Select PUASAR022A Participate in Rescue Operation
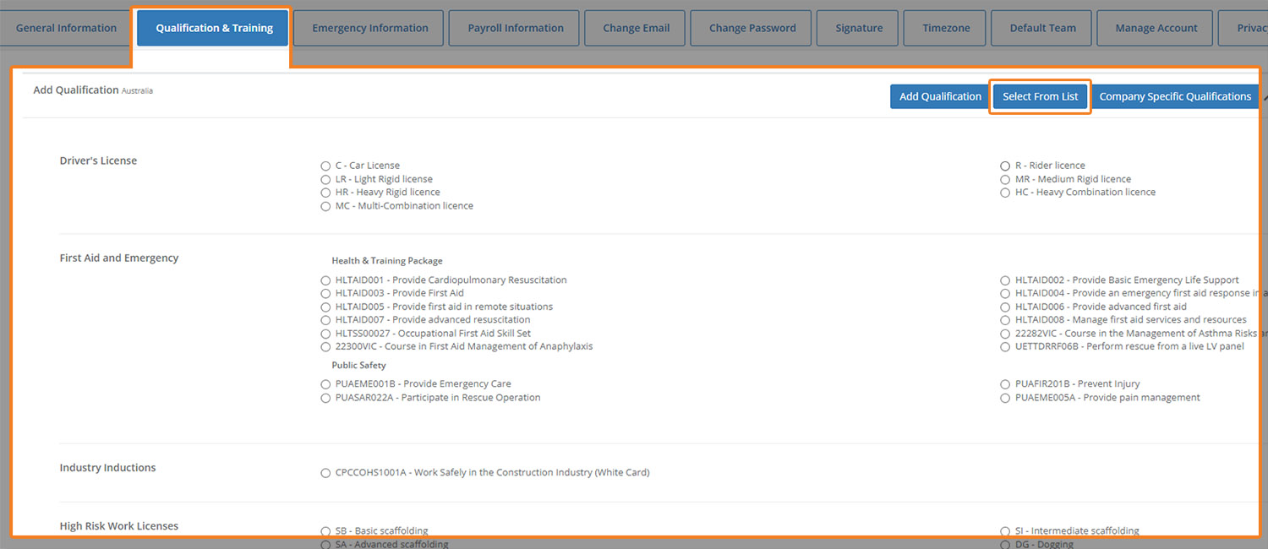1268x549 pixels. (326, 398)
